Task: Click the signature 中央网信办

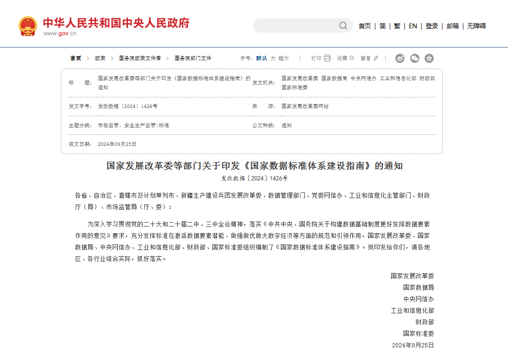Action: [x=418, y=299]
